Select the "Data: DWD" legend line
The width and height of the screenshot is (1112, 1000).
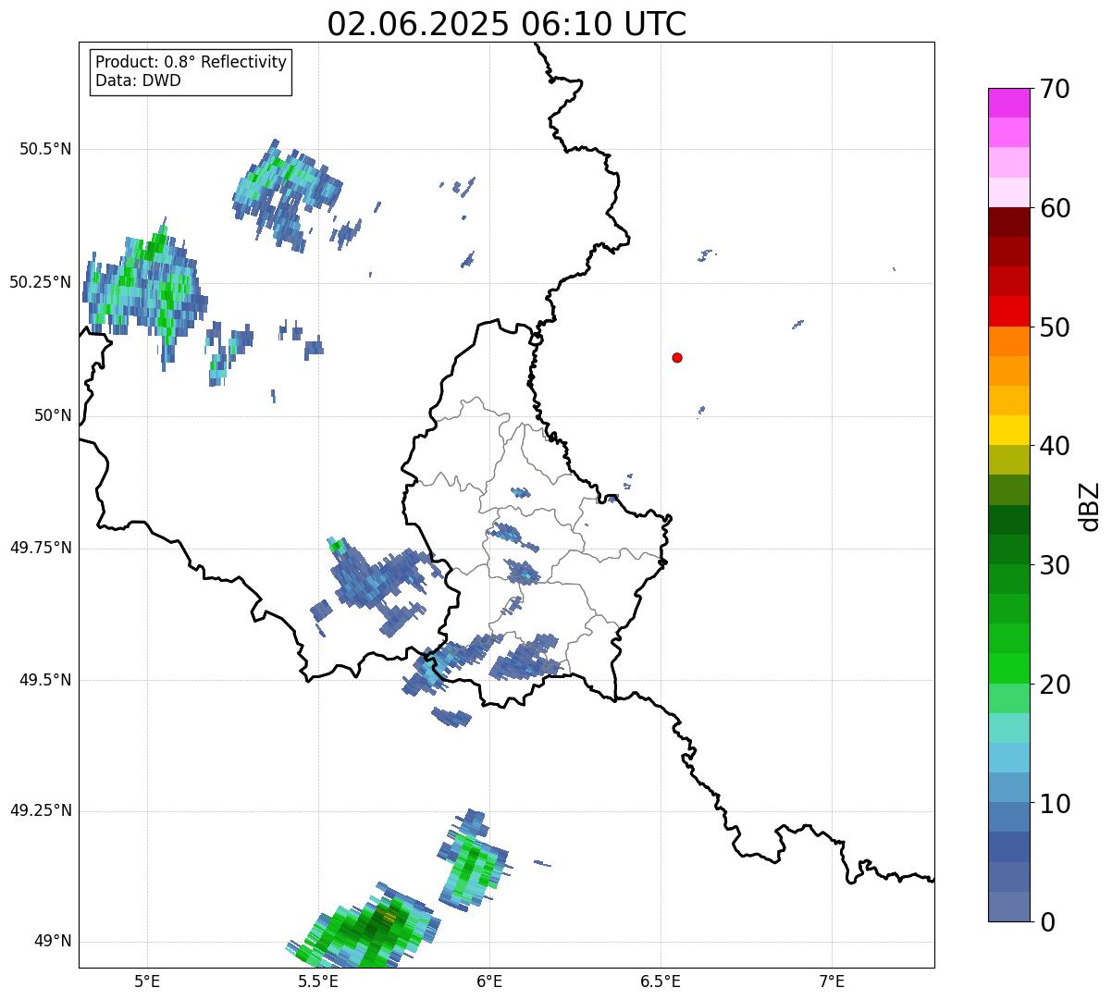coord(138,80)
